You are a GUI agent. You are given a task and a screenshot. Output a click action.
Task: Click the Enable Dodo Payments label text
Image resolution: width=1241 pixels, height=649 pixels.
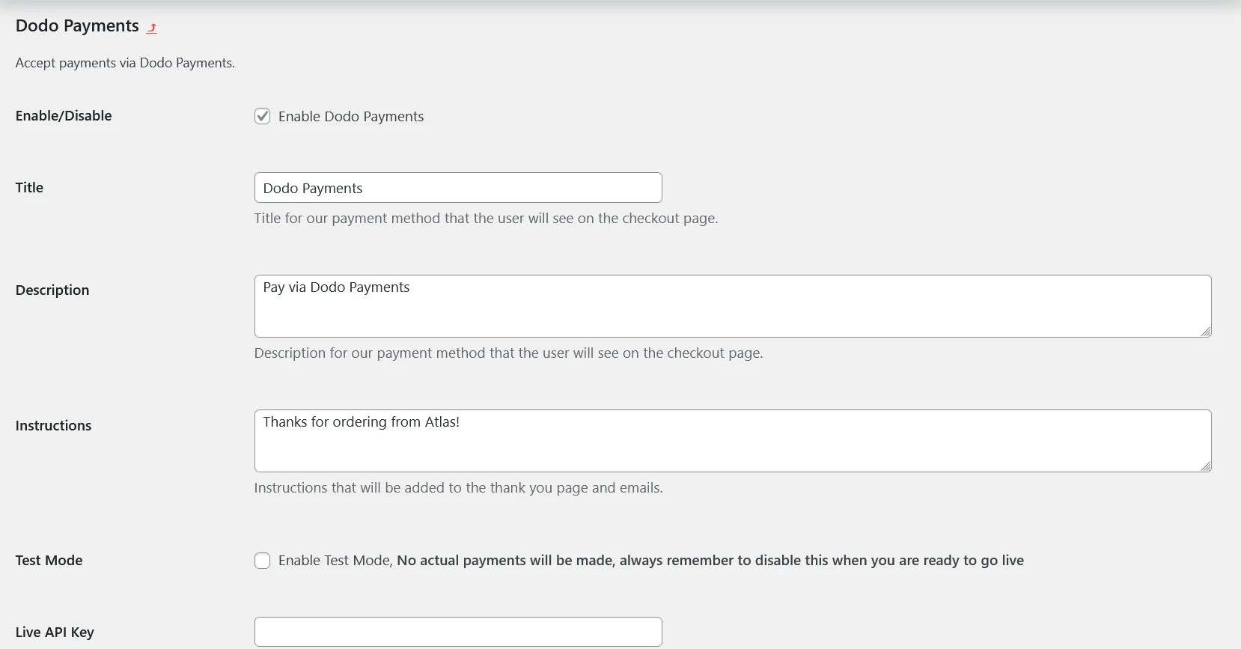(x=351, y=117)
